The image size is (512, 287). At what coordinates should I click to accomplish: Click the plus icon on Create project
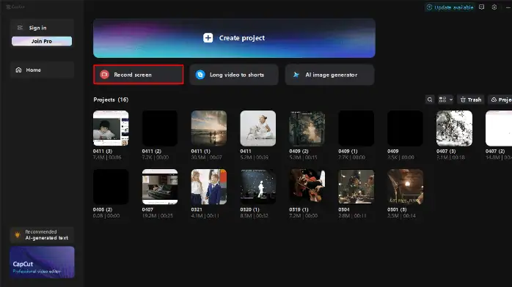pyautogui.click(x=208, y=38)
